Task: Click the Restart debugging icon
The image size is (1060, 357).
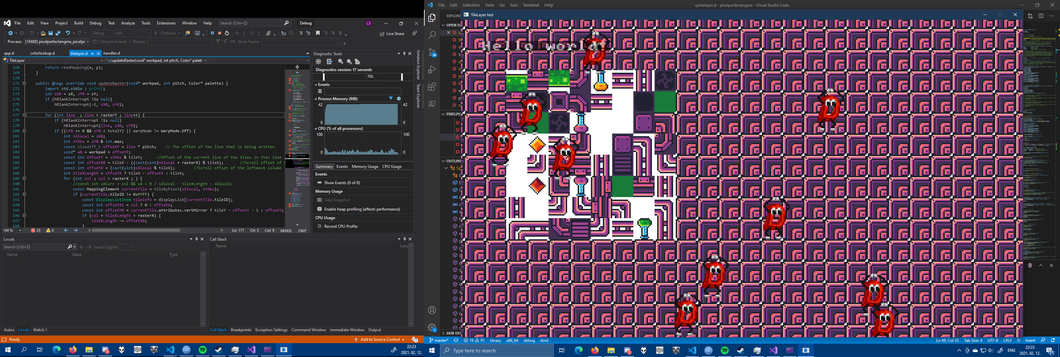Action: [x=227, y=33]
